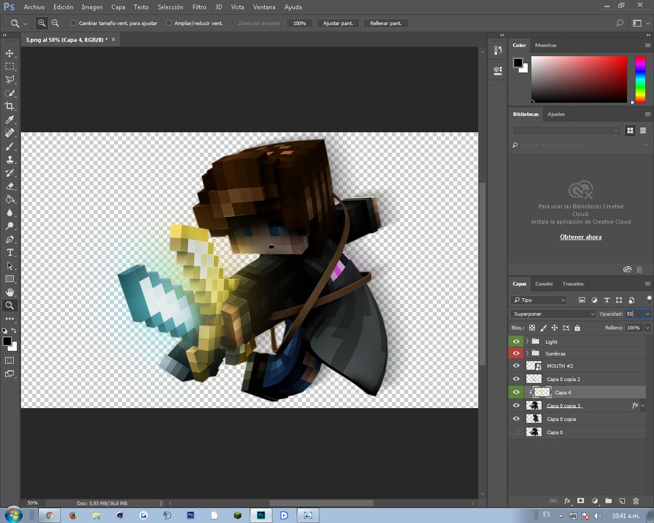The height and width of the screenshot is (523, 654).
Task: Click the foreground color swatch in toolbox
Action: [7, 341]
